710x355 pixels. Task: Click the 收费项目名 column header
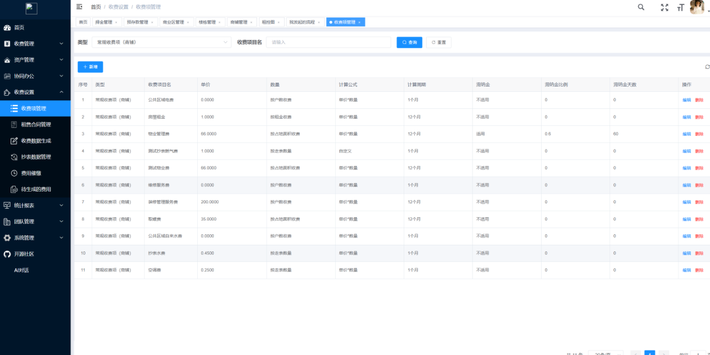click(159, 85)
